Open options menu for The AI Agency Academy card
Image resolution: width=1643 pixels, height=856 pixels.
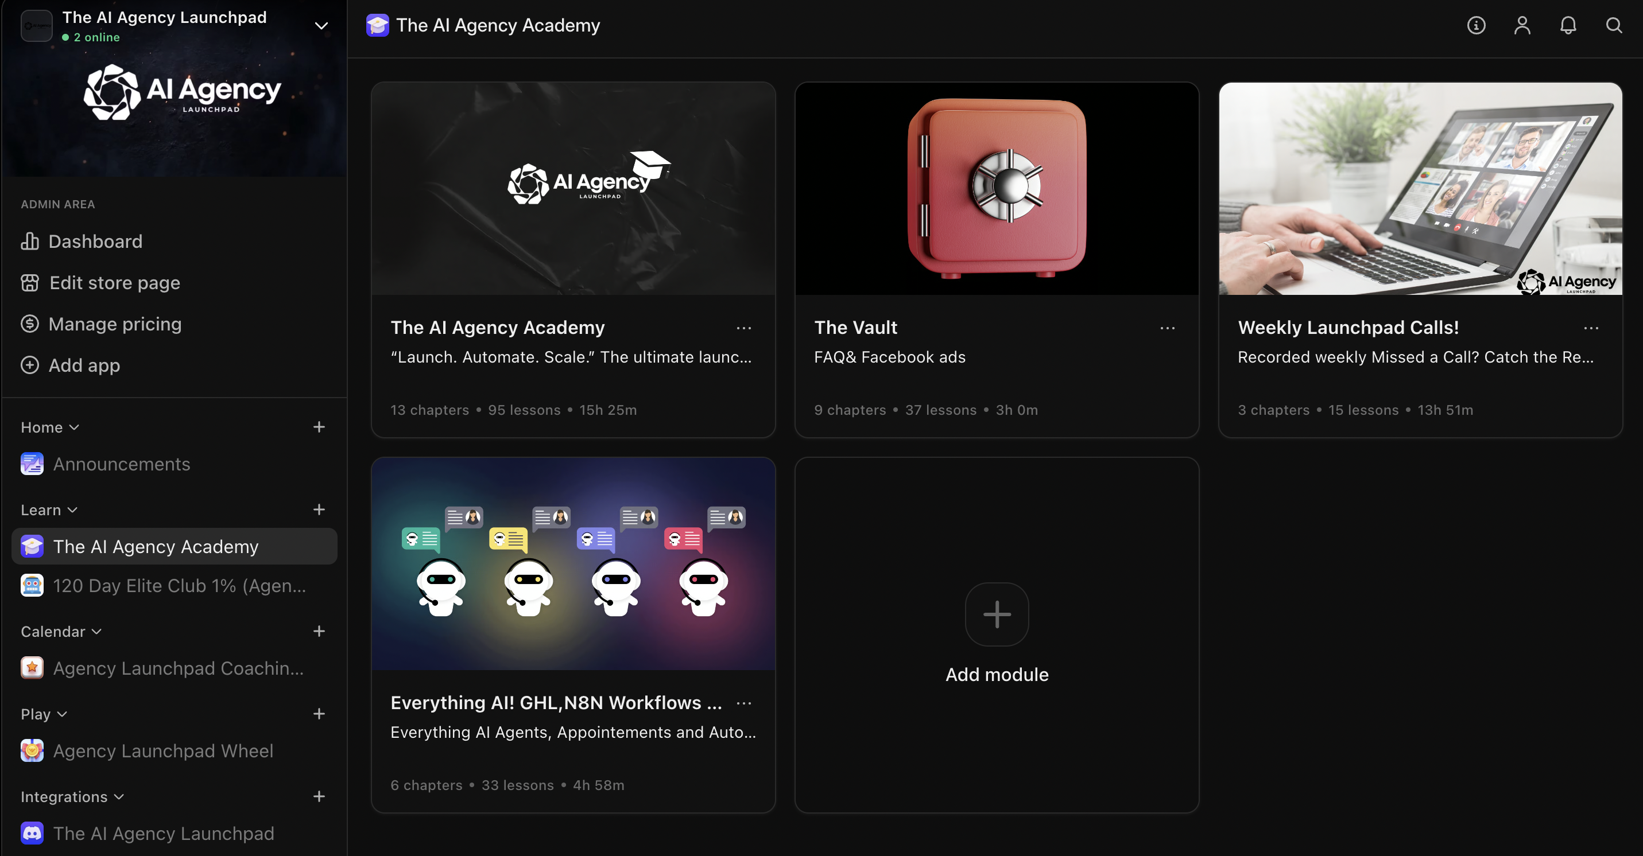point(743,328)
